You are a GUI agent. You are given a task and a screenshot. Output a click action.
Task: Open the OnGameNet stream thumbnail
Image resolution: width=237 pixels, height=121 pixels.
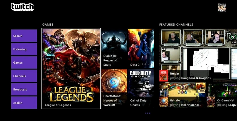[x=222, y=95]
